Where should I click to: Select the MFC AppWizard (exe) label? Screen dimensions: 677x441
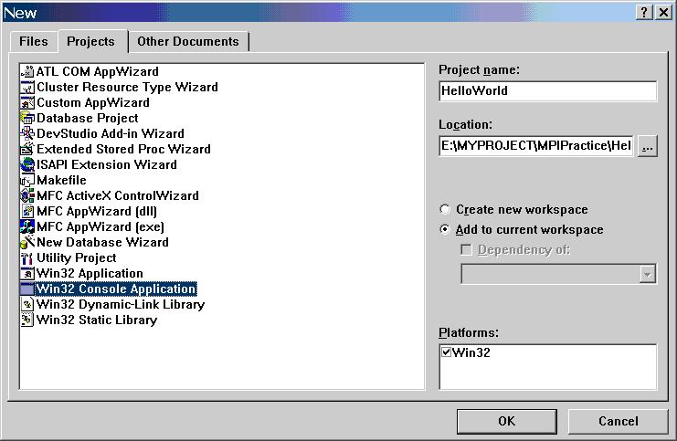[100, 227]
